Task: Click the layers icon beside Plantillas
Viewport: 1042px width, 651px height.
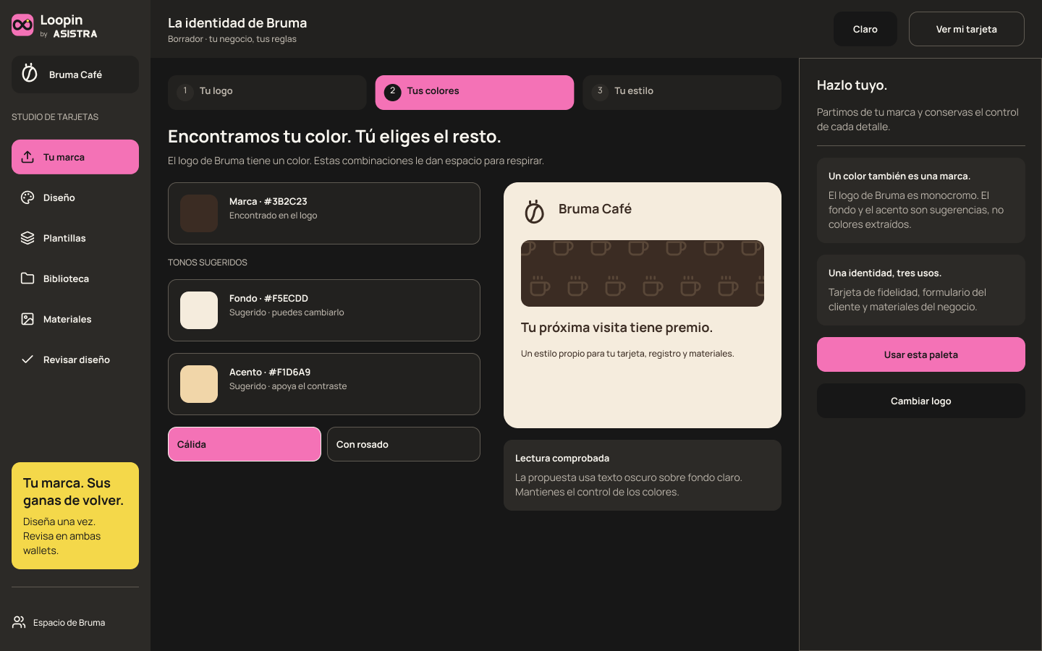Action: coord(27,238)
